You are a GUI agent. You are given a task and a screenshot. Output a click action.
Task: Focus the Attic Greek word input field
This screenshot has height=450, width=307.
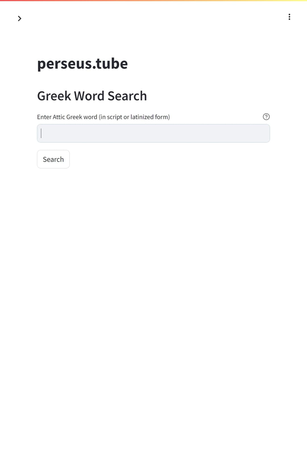click(x=153, y=133)
